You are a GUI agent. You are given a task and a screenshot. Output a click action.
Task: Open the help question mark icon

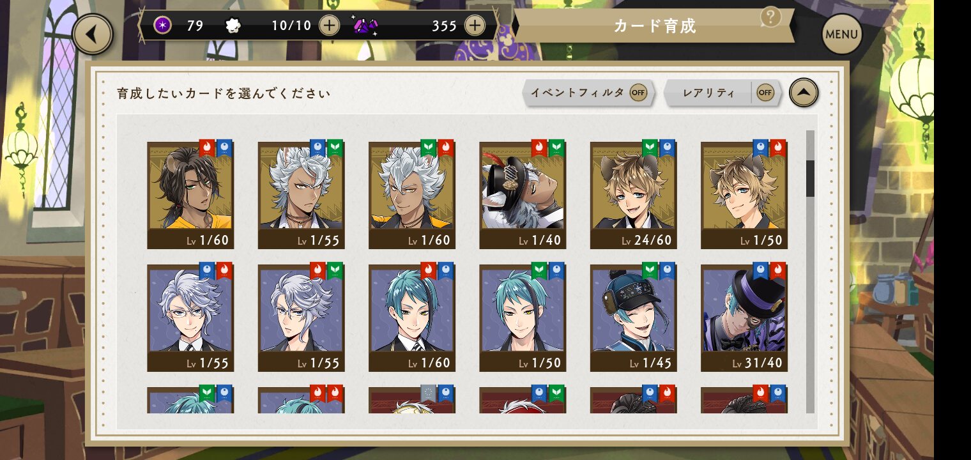click(771, 17)
